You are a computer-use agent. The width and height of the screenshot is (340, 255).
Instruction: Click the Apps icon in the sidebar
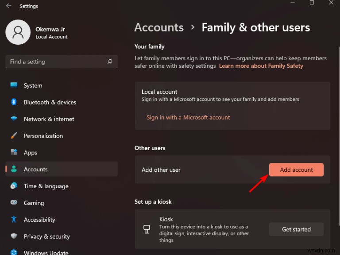[x=14, y=152]
